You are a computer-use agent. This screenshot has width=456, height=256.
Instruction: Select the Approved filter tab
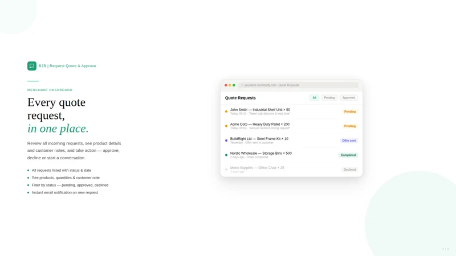coord(348,98)
